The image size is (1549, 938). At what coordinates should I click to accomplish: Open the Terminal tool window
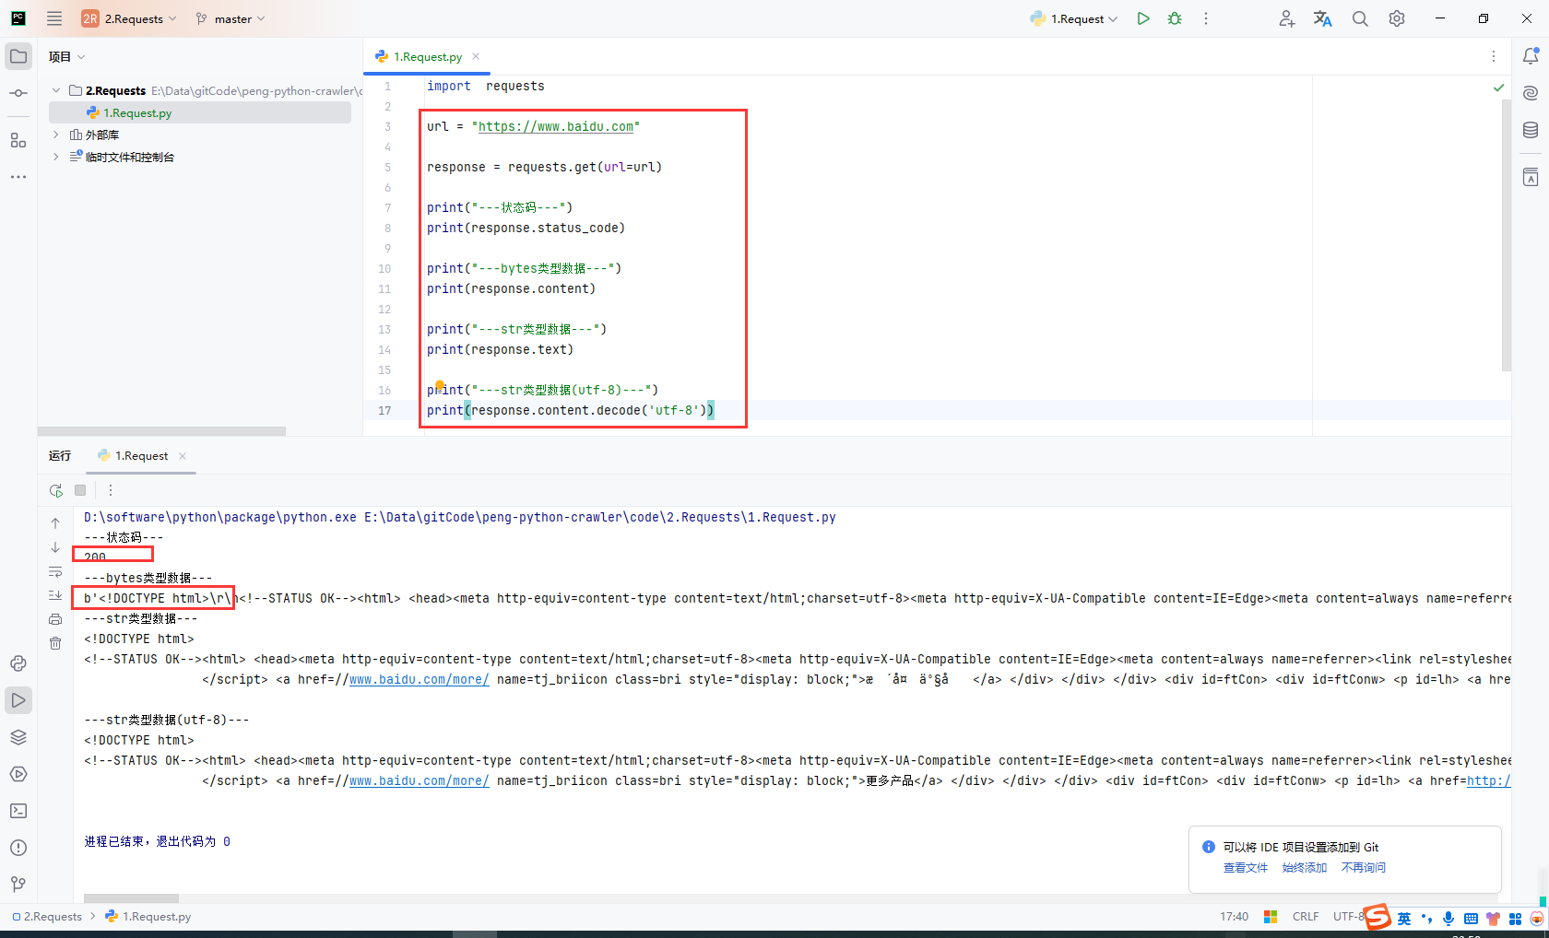(x=18, y=811)
